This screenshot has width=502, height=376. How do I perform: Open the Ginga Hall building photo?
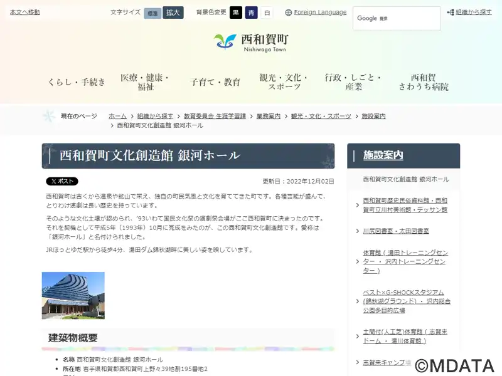(73, 295)
